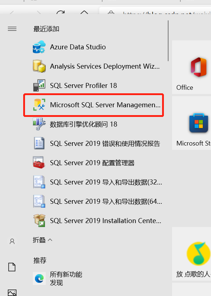Expand the Start menu hamburger navigation
Screen dimensions: 211x296
tap(12, 29)
